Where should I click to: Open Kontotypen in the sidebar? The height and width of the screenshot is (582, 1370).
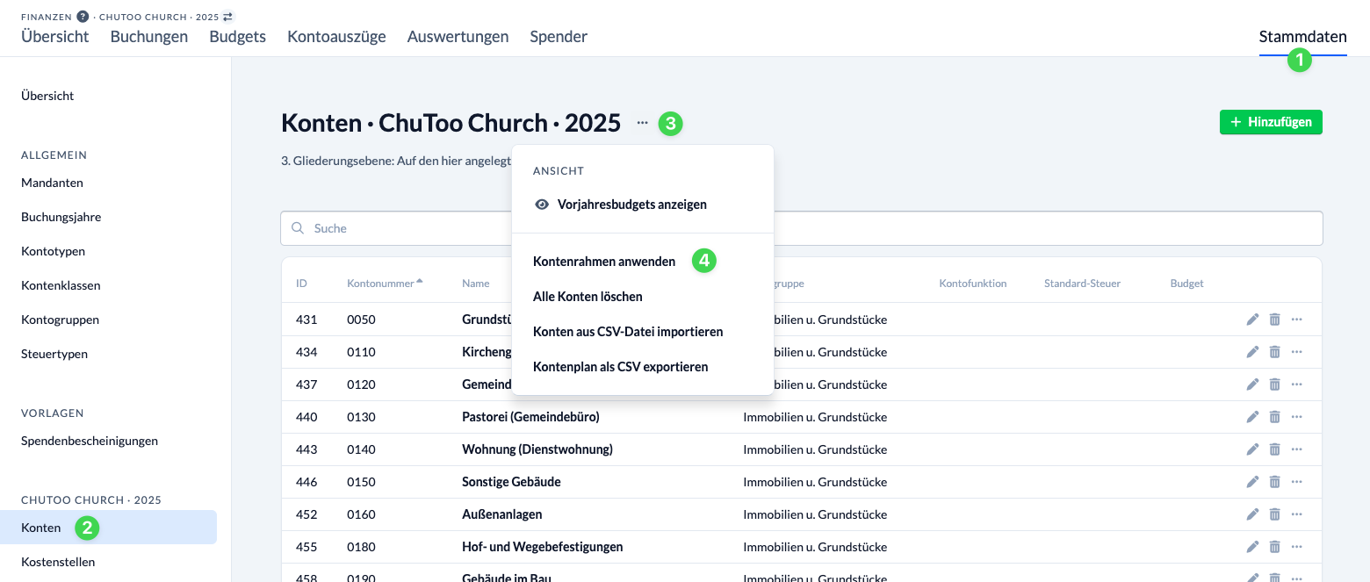pos(54,251)
